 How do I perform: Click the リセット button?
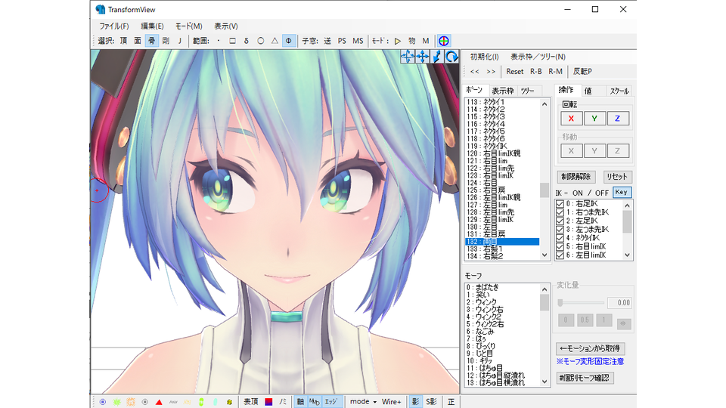pyautogui.click(x=616, y=177)
